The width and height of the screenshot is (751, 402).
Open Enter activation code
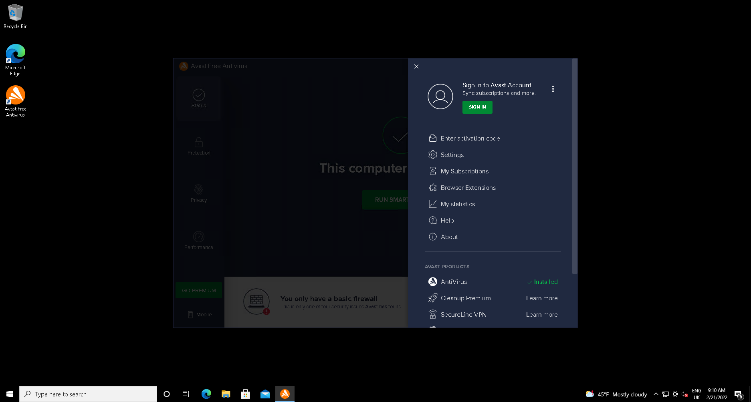click(x=470, y=139)
